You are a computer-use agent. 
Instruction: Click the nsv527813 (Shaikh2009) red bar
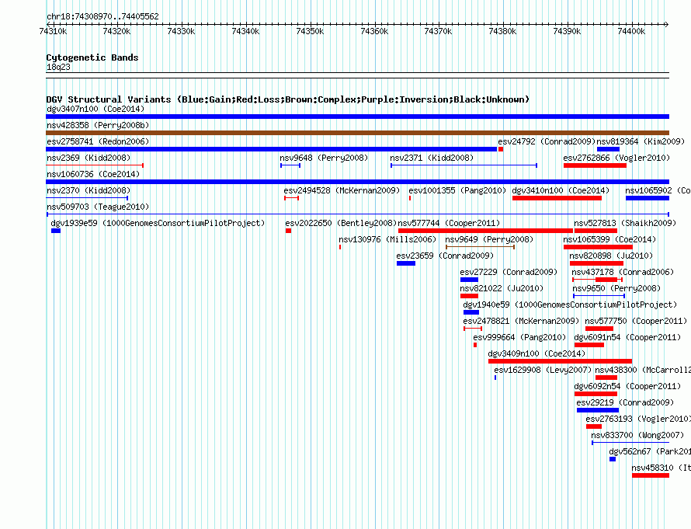(x=596, y=231)
